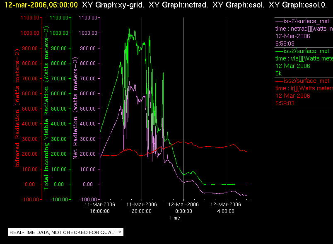The image size is (333, 244).
Task: Click the pink axis tick 500.00
Action: [88, 109]
